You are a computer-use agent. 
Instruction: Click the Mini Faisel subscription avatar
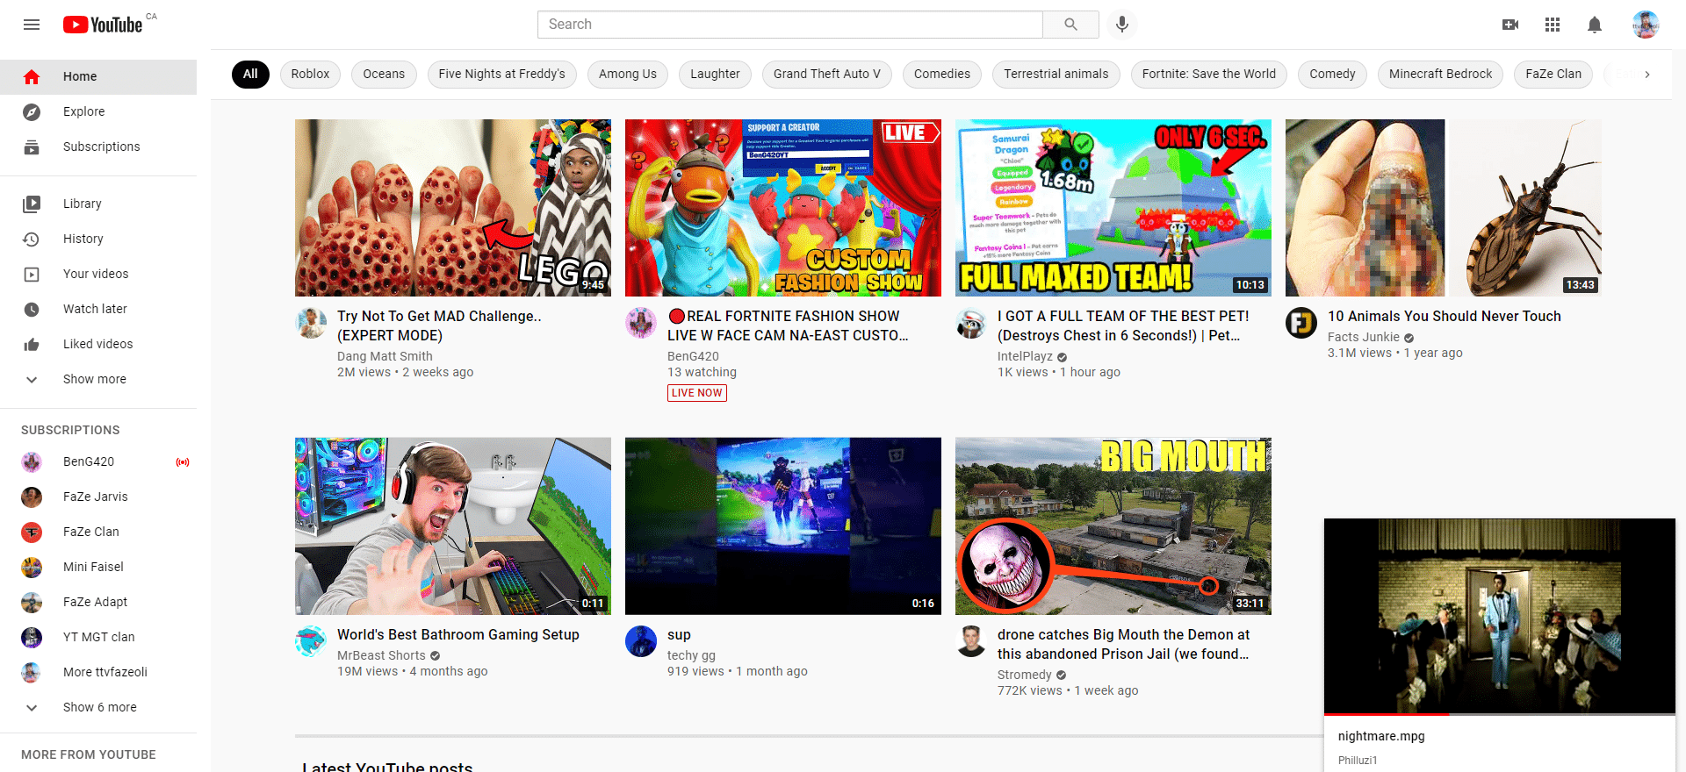(32, 567)
